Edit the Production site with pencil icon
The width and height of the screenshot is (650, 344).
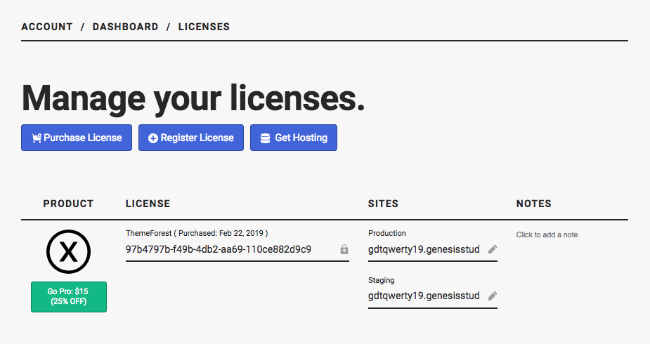pyautogui.click(x=493, y=249)
